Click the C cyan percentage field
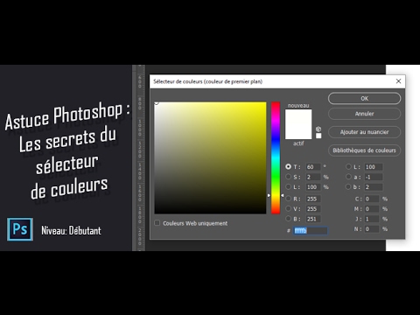Screen dimensions: 420x315 point(372,199)
